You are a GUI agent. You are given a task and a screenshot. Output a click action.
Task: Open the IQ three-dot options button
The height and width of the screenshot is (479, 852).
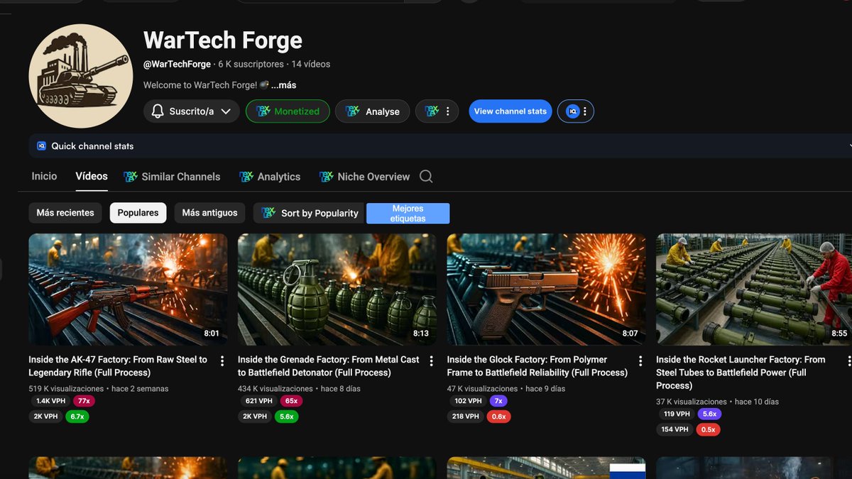click(x=585, y=111)
